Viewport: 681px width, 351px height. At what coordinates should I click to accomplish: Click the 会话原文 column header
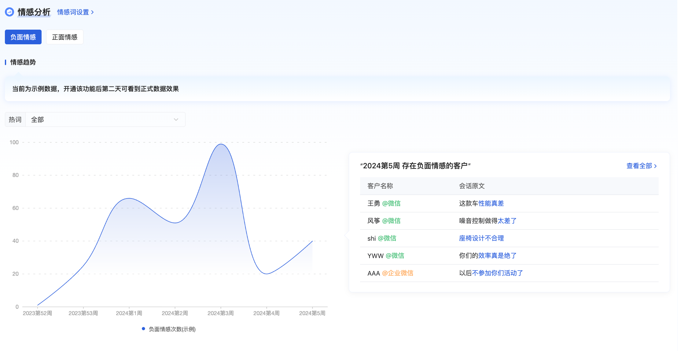472,186
